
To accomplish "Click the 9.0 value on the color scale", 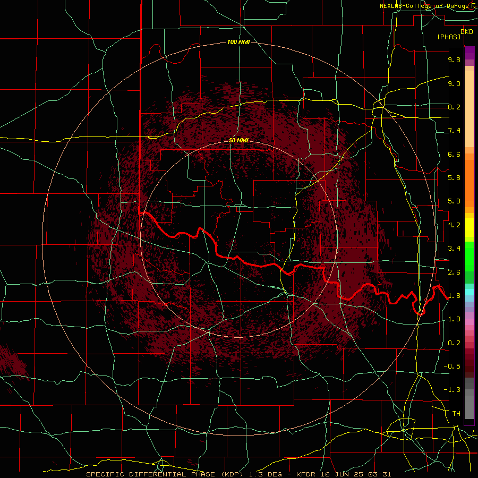I will click(x=454, y=83).
